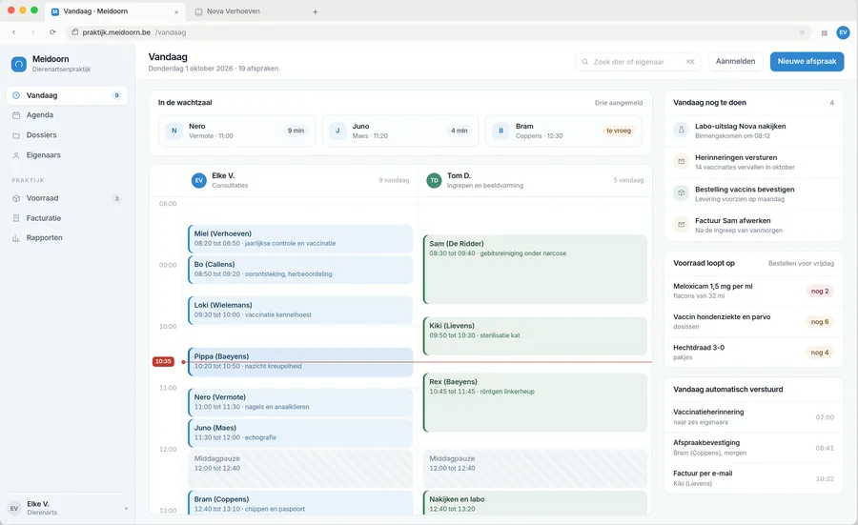Open Facturatie in the sidebar
858x525 pixels.
coord(68,218)
